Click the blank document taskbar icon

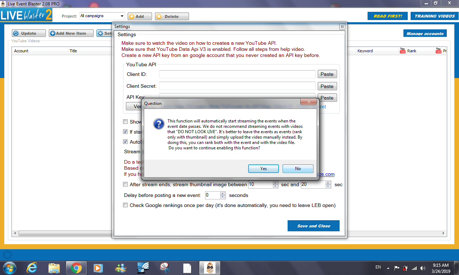tap(187, 268)
